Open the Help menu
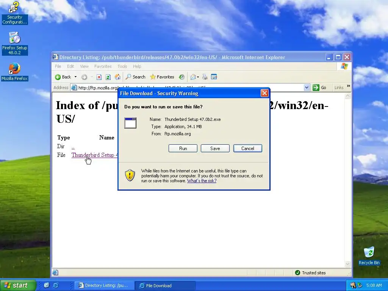This screenshot has height=291, width=388. tap(137, 66)
